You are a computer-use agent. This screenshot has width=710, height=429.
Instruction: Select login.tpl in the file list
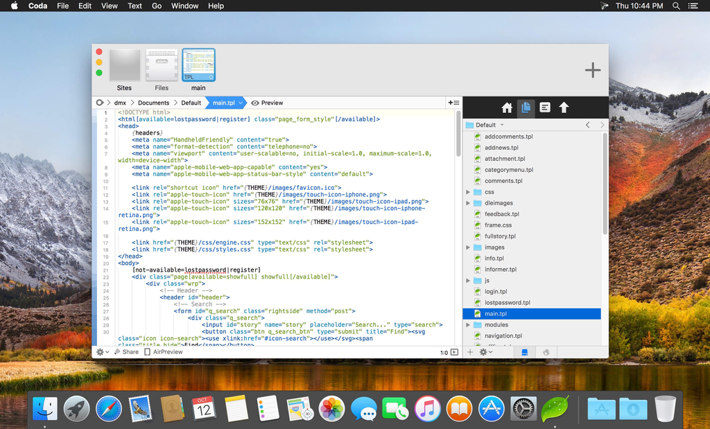pyautogui.click(x=496, y=292)
